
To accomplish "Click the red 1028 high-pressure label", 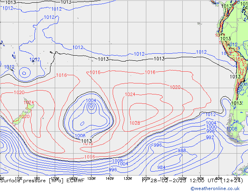I will tap(135, 123).
